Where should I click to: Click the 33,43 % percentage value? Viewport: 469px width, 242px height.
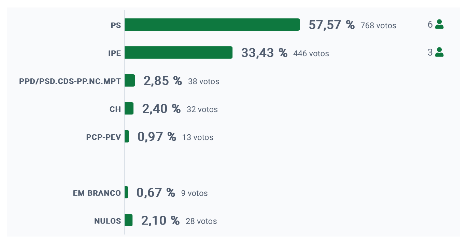coord(264,53)
